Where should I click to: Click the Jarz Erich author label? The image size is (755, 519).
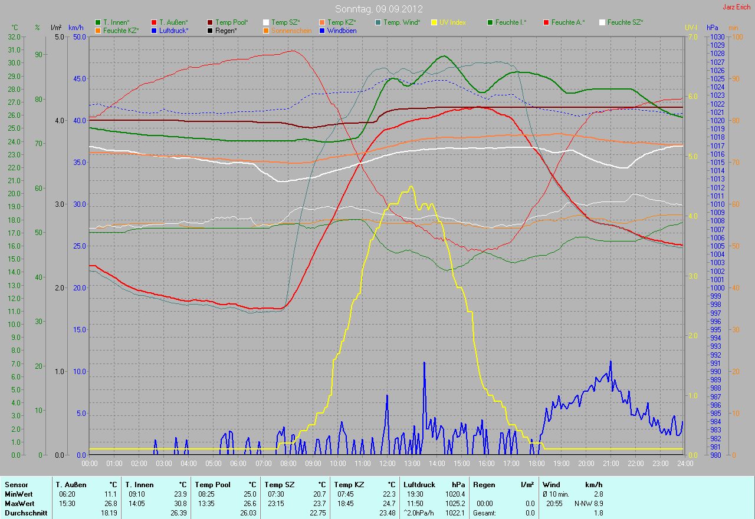pyautogui.click(x=737, y=7)
